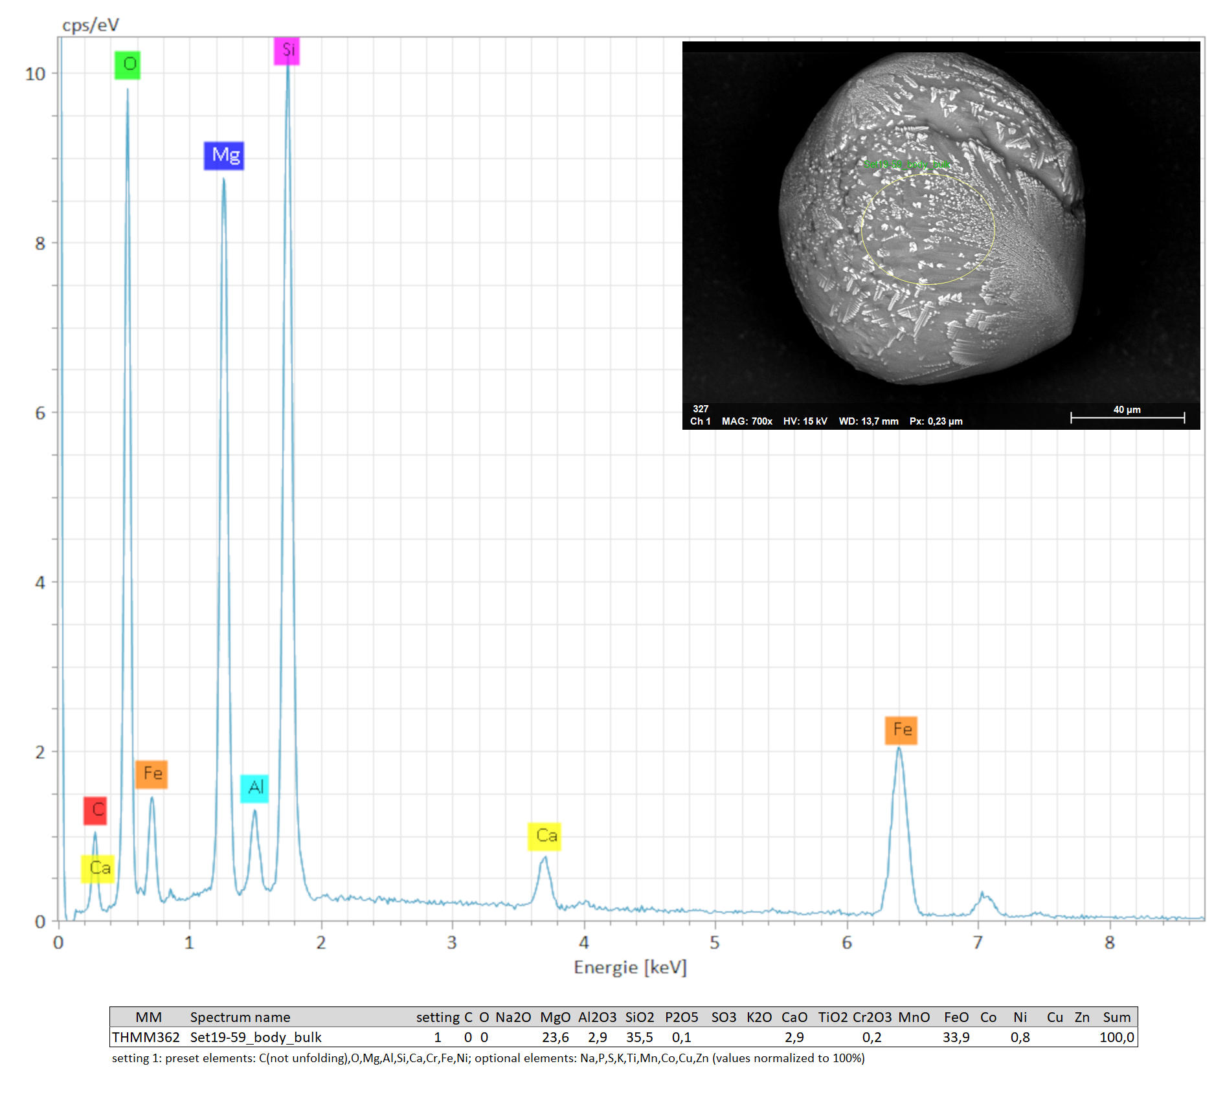Click the cps/eV axis label
This screenshot has height=1099, width=1225.
(91, 25)
